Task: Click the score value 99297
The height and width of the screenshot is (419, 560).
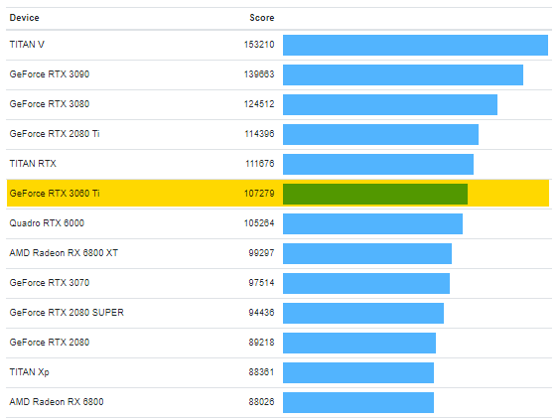Action: coord(261,253)
